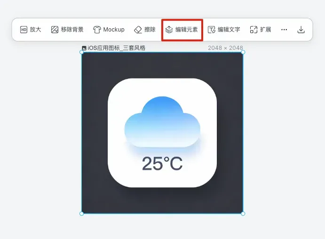325x239 pixels.
Task: Activate the 擦除 erase label
Action: point(150,30)
